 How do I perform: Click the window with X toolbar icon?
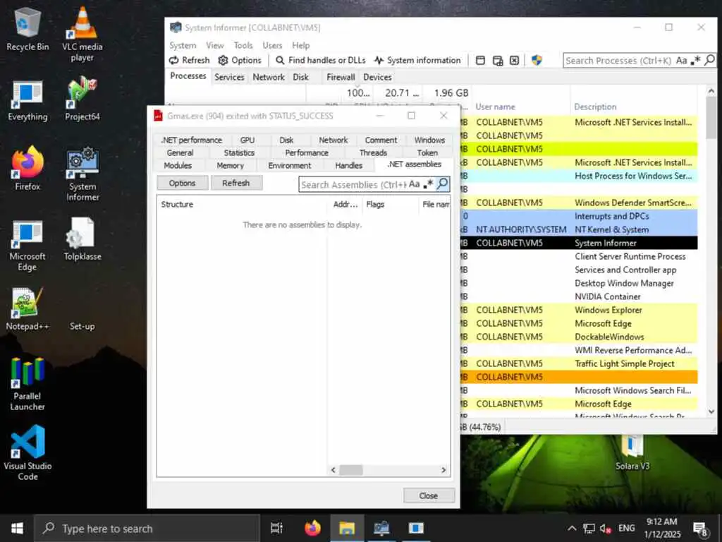514,61
